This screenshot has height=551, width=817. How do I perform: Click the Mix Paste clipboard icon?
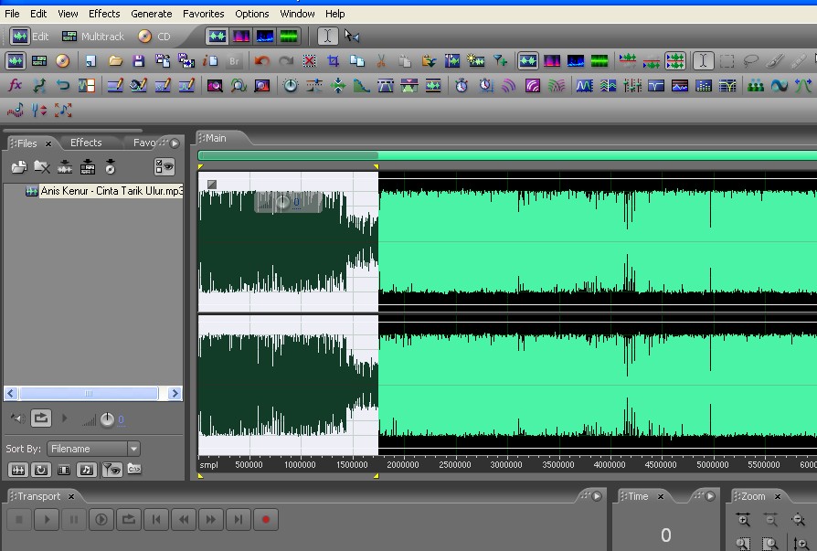(x=429, y=61)
